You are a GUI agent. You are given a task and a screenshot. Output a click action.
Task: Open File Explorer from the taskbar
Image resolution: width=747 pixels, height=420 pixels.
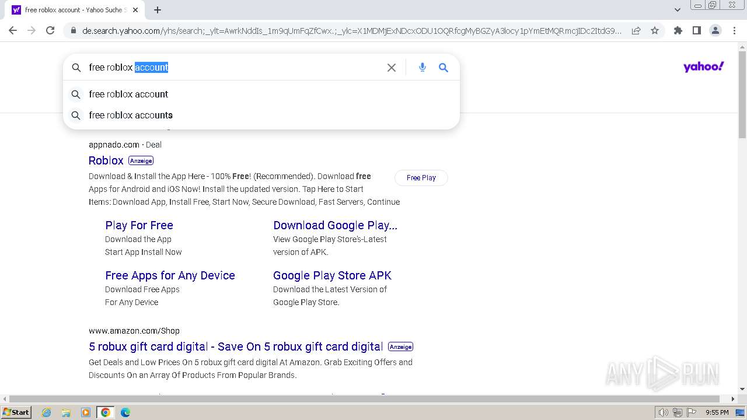[66, 412]
